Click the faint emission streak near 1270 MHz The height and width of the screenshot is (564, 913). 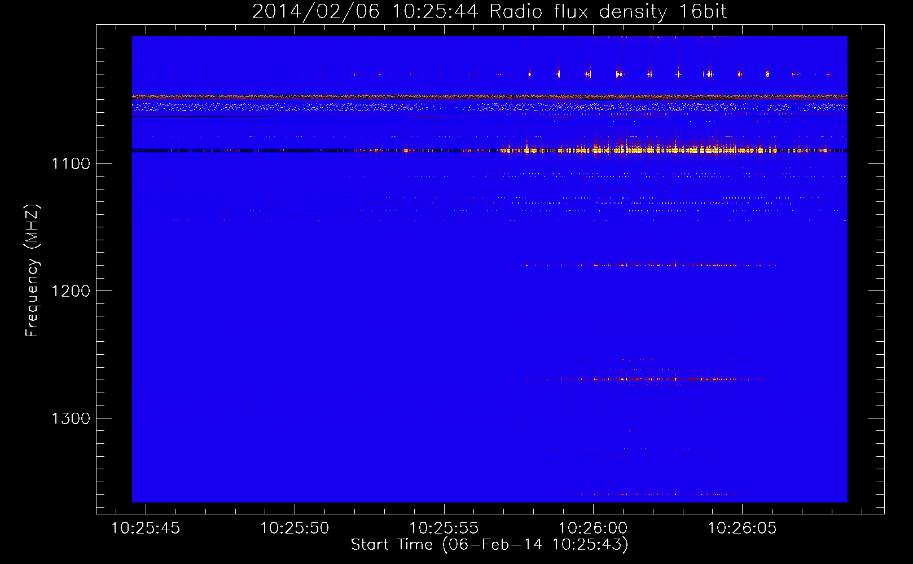(643, 379)
